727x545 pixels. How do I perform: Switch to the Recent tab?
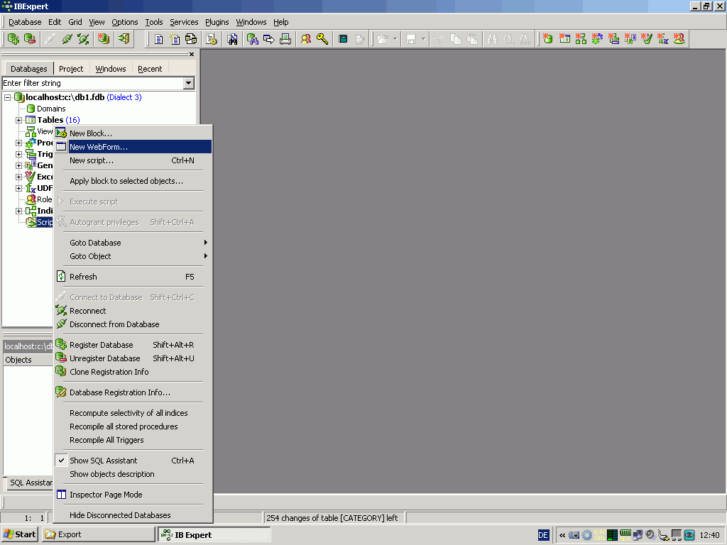click(x=150, y=69)
